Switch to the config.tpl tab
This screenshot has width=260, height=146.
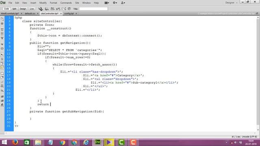pyautogui.click(x=69, y=13)
